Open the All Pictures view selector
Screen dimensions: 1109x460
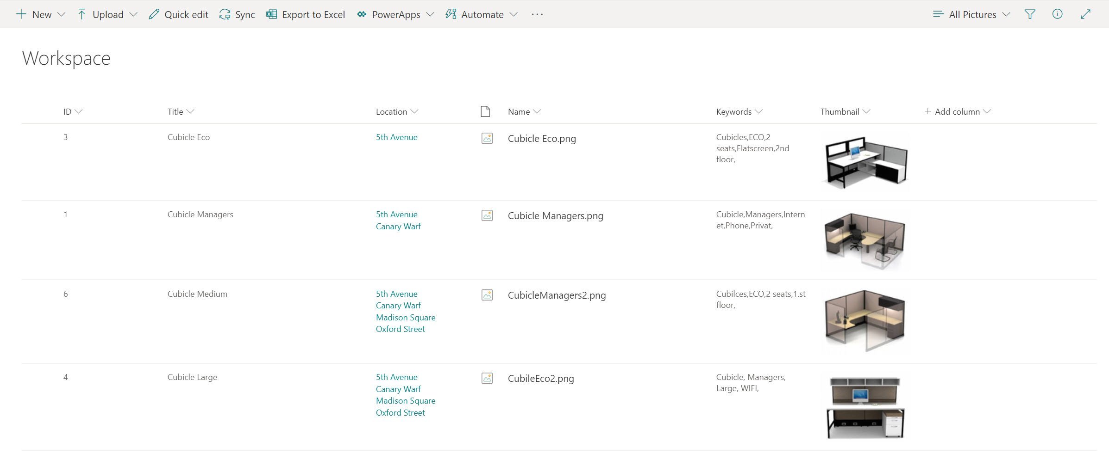971,14
